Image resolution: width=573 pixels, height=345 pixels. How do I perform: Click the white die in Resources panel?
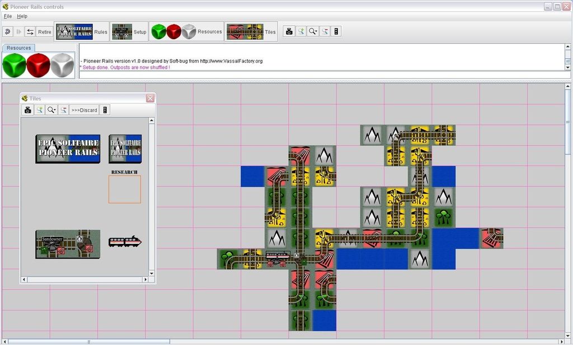[x=62, y=65]
